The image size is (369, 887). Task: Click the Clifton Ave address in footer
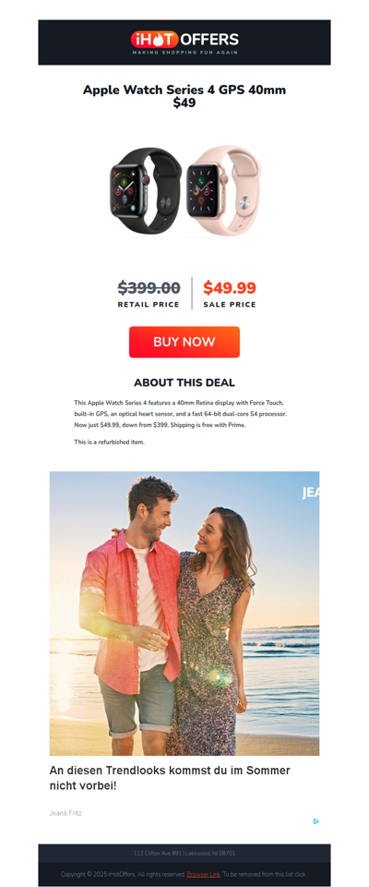[184, 853]
